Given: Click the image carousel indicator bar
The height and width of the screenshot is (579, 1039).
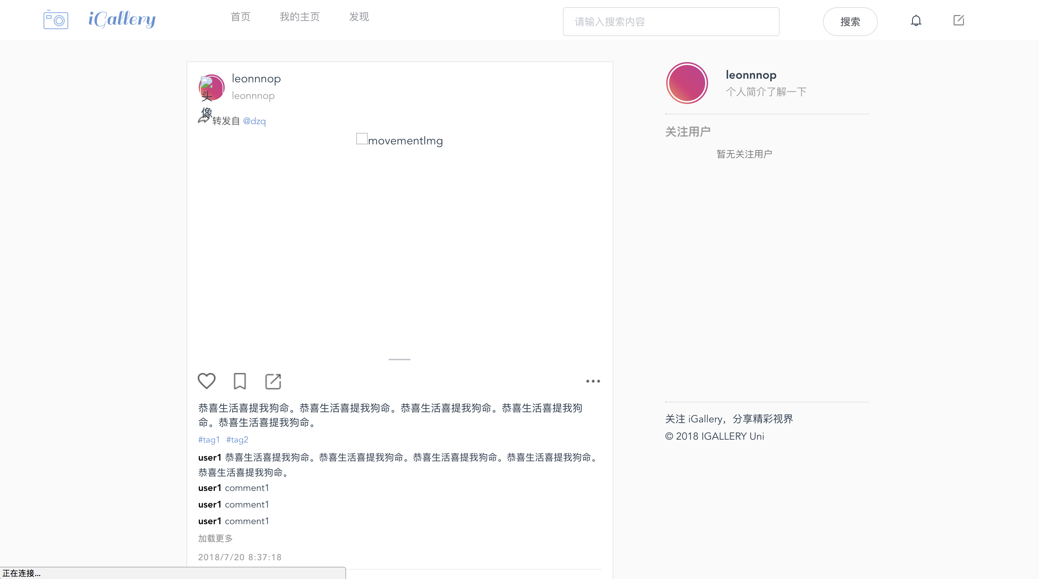Looking at the screenshot, I should pos(399,359).
